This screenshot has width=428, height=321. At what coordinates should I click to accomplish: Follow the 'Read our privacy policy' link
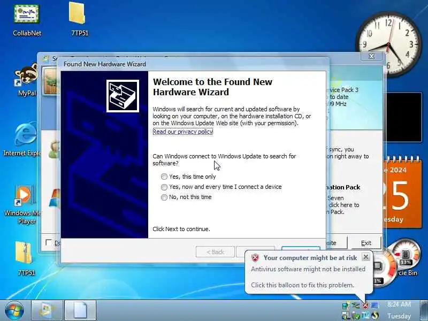[x=182, y=132]
